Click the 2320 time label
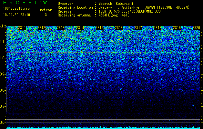203x129 pixels. 196,28
